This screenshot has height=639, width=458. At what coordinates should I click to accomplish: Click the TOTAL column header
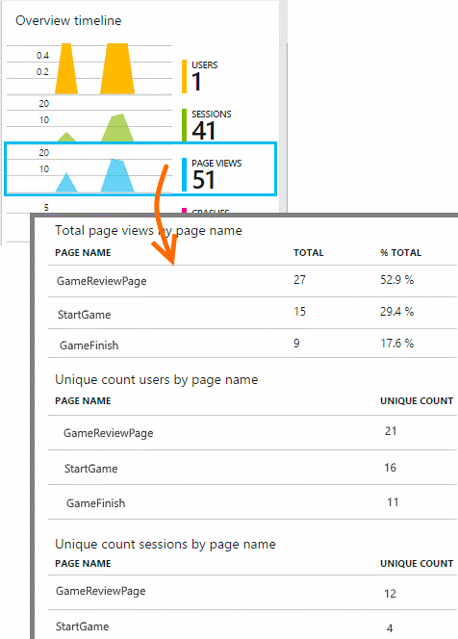pyautogui.click(x=309, y=253)
